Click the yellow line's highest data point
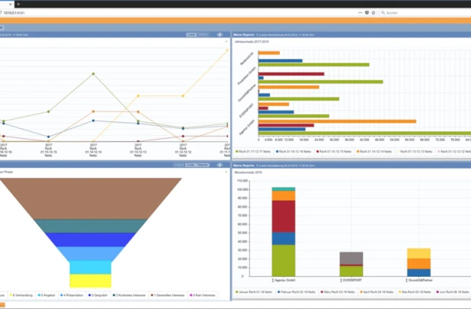 (x=227, y=50)
